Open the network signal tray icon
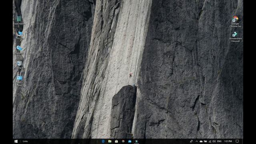This screenshot has height=144, width=256. pos(210,141)
